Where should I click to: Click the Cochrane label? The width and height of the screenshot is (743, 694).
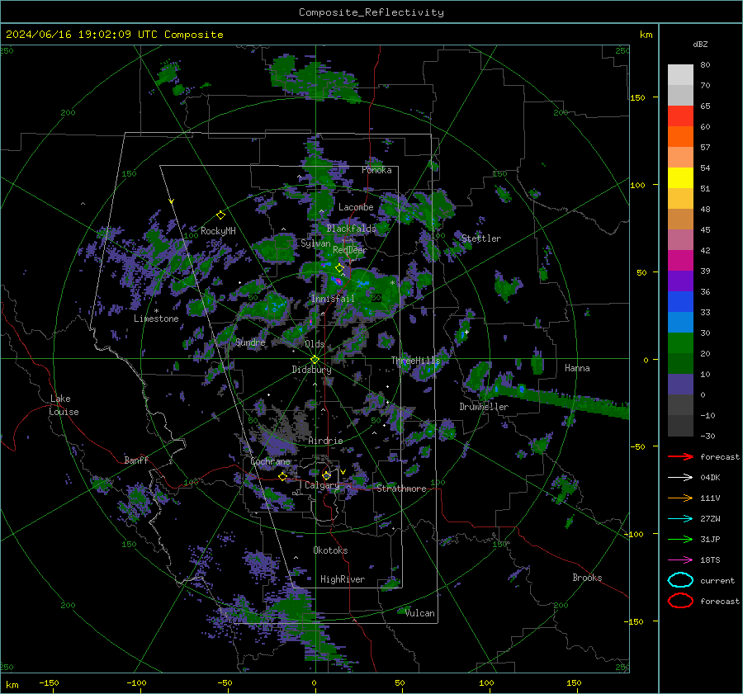270,461
